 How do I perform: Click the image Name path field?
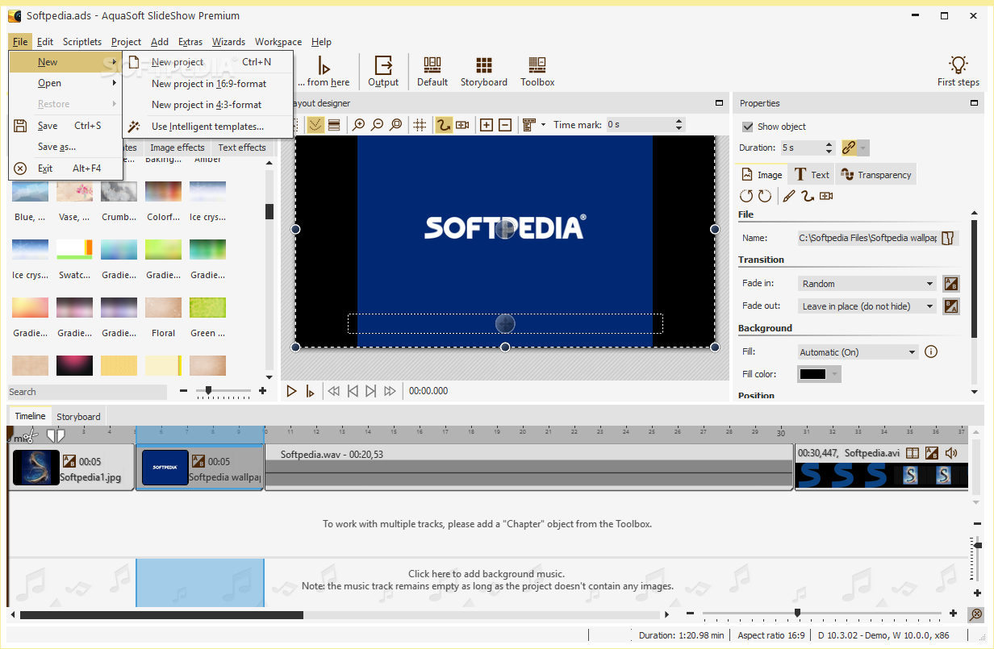pos(867,238)
